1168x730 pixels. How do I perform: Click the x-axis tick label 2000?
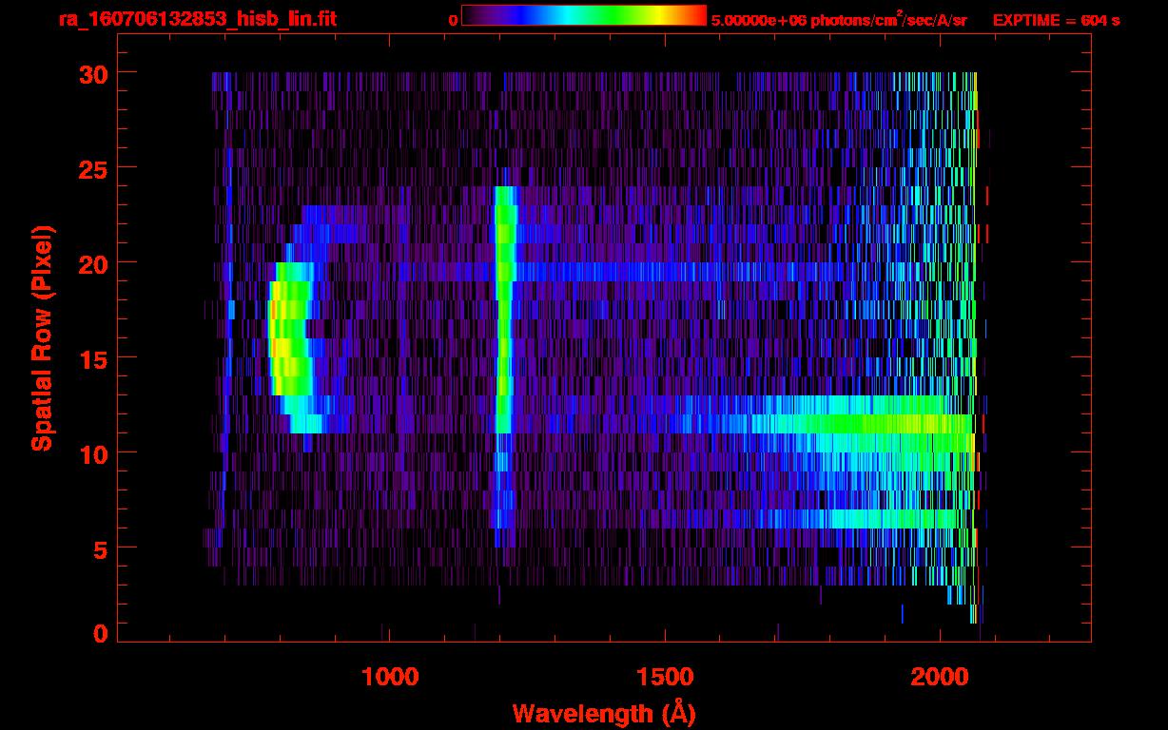point(940,677)
